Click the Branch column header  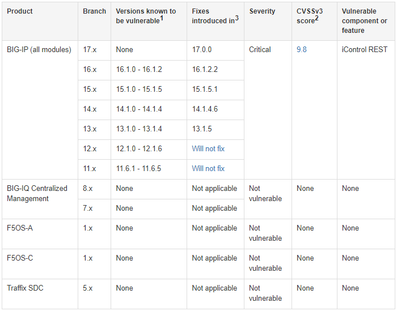[94, 11]
